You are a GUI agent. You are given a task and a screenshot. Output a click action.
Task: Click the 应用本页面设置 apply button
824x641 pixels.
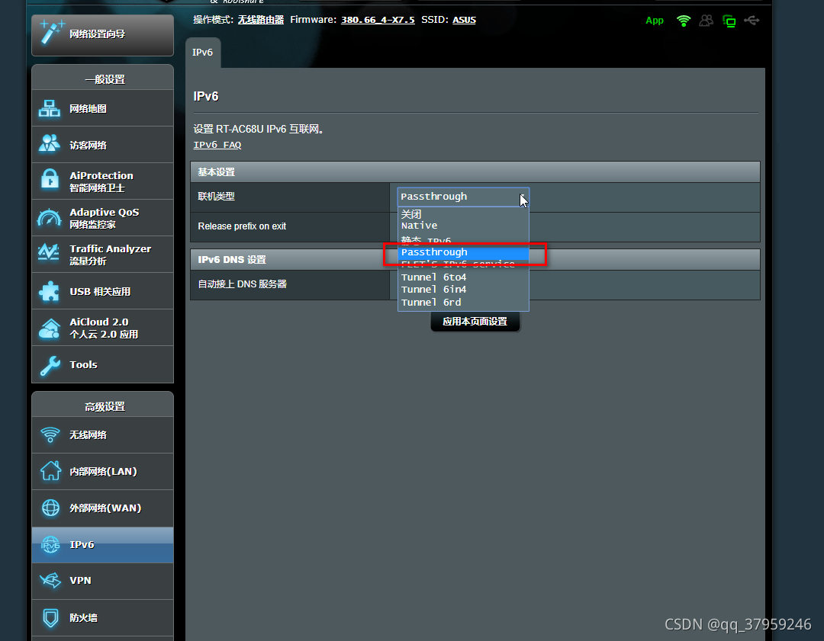point(475,322)
